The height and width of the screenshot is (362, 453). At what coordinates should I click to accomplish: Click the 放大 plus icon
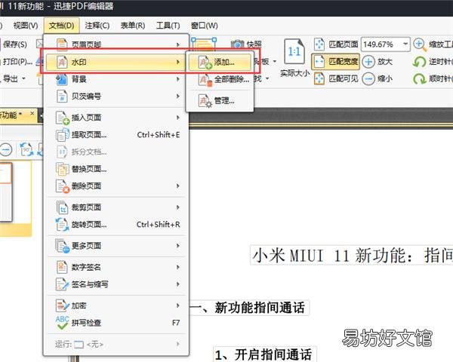[368, 62]
